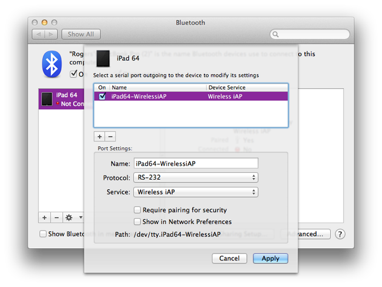Click the iPad 64 icon in sheet header
This screenshot has height=287, width=382.
tap(103, 58)
